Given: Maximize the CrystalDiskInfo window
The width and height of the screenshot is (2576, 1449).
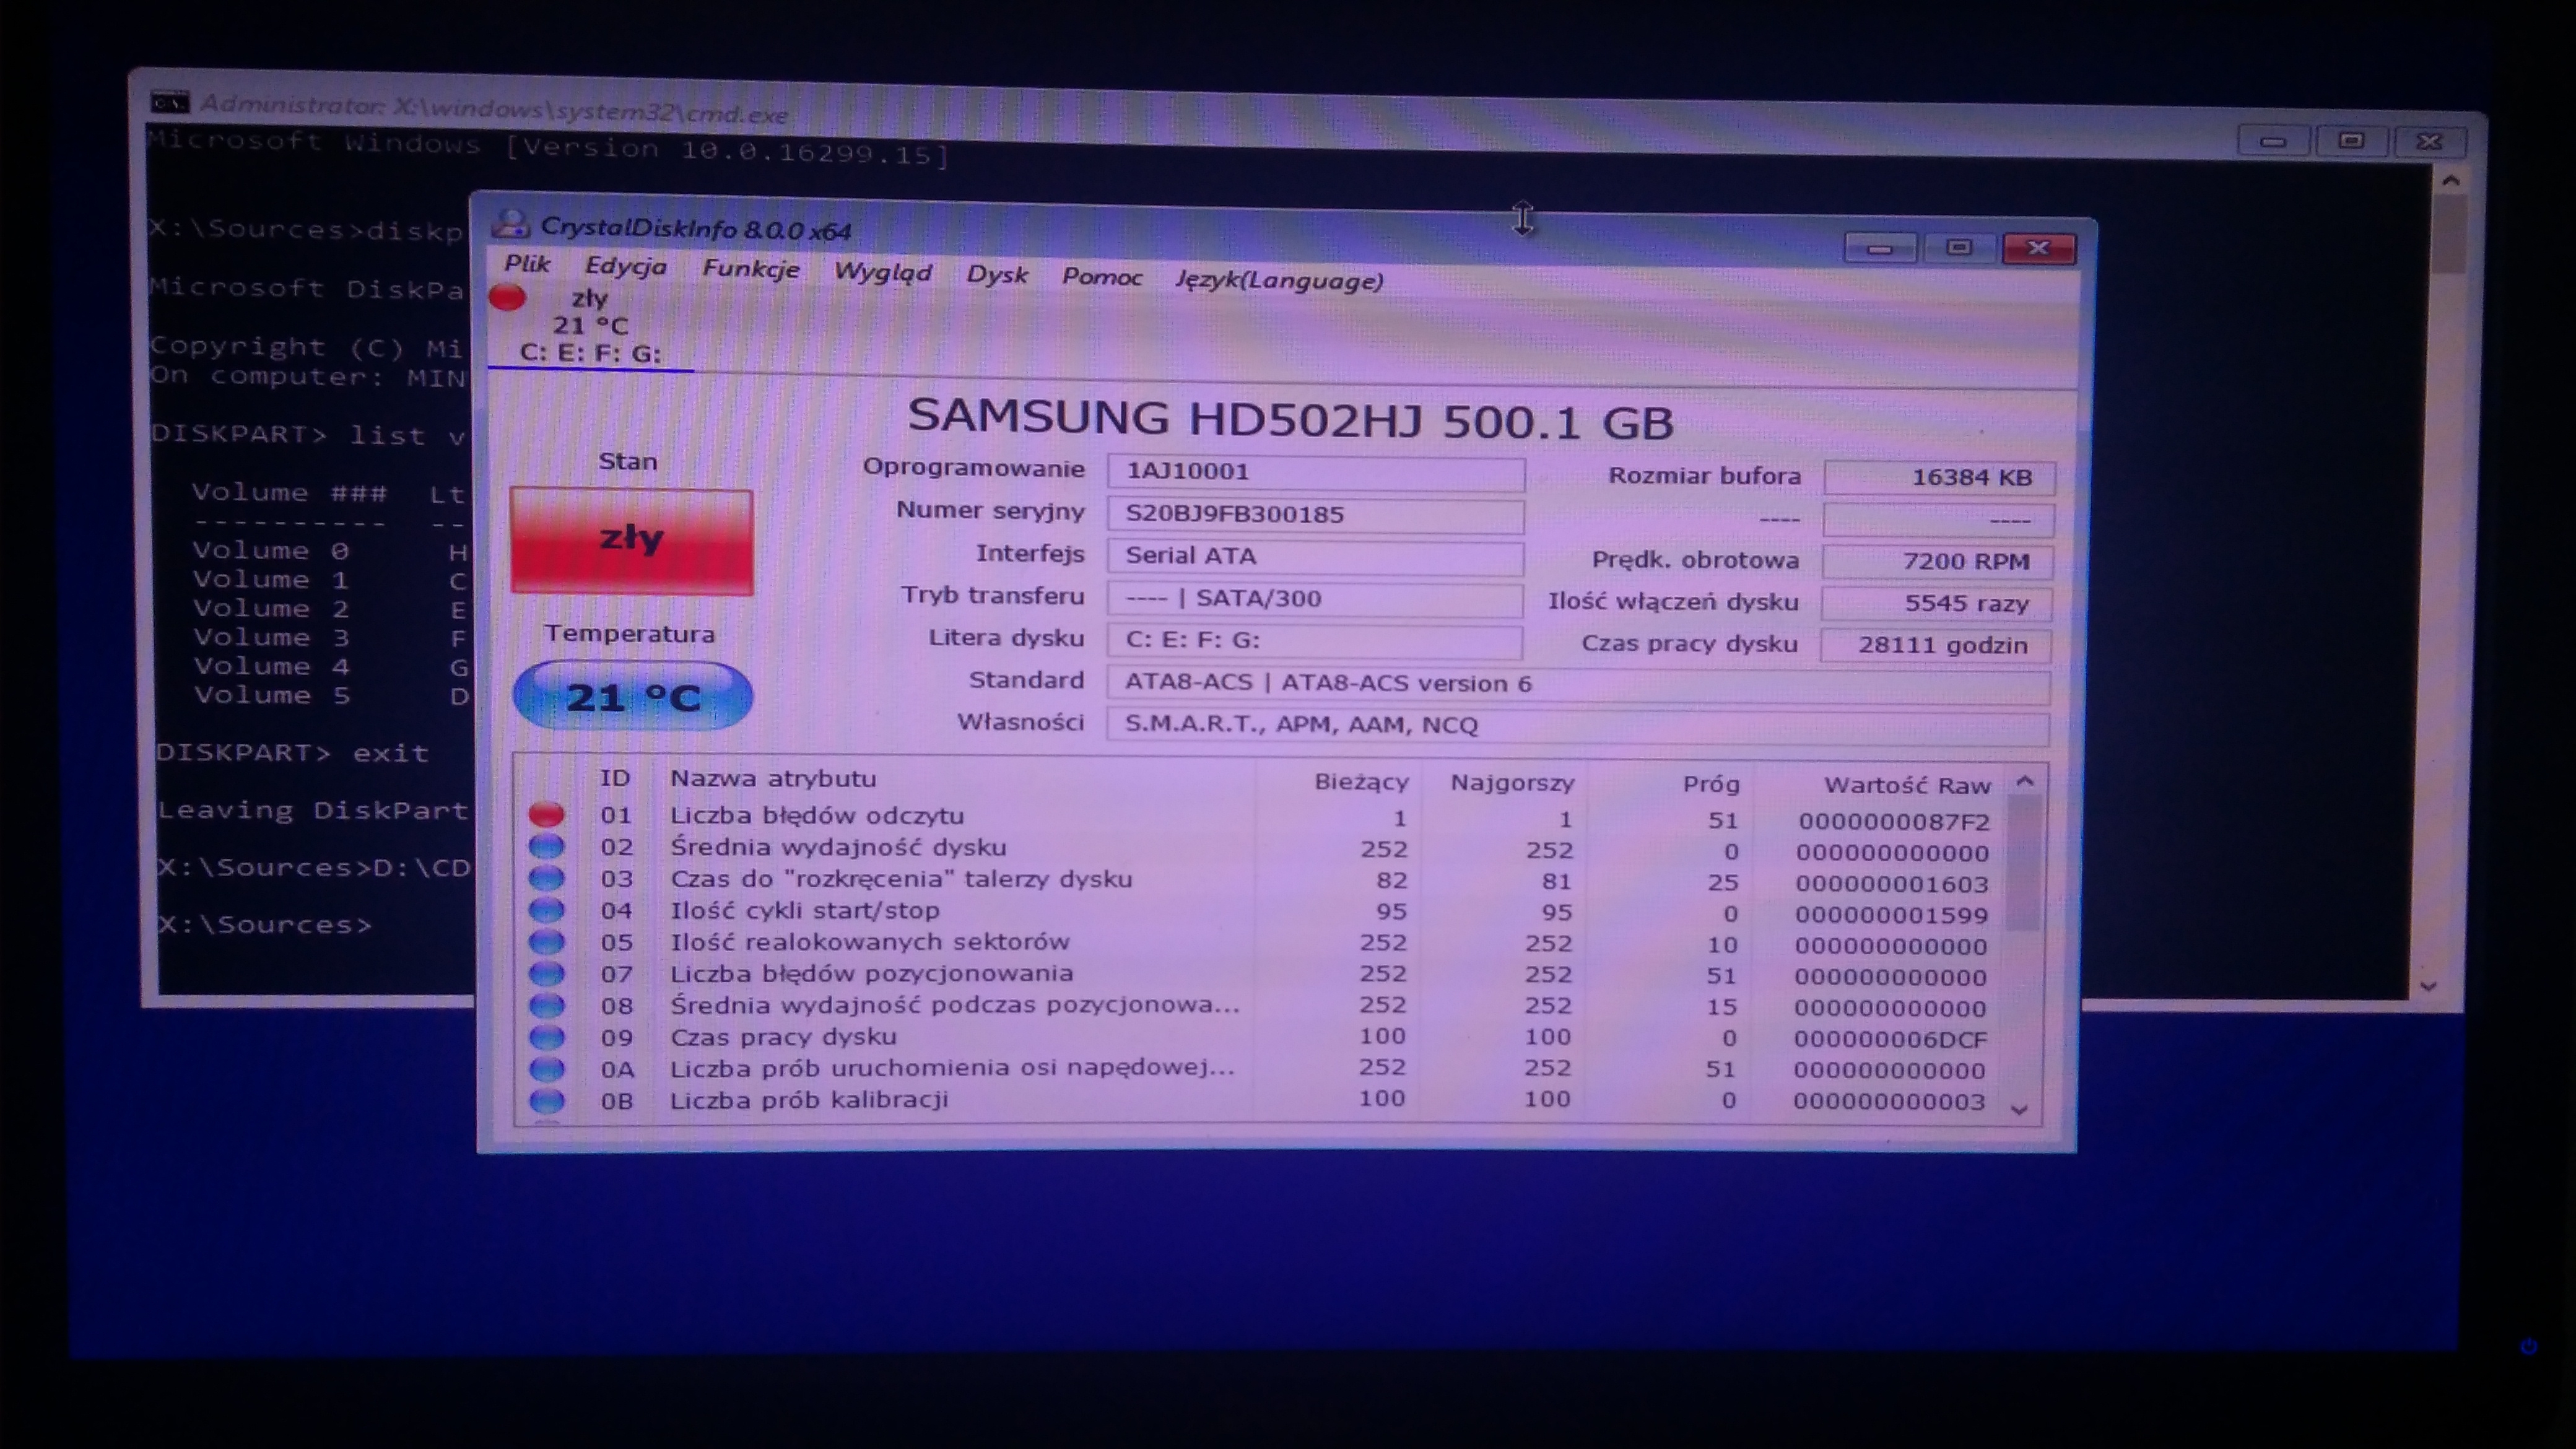Looking at the screenshot, I should pyautogui.click(x=1958, y=248).
